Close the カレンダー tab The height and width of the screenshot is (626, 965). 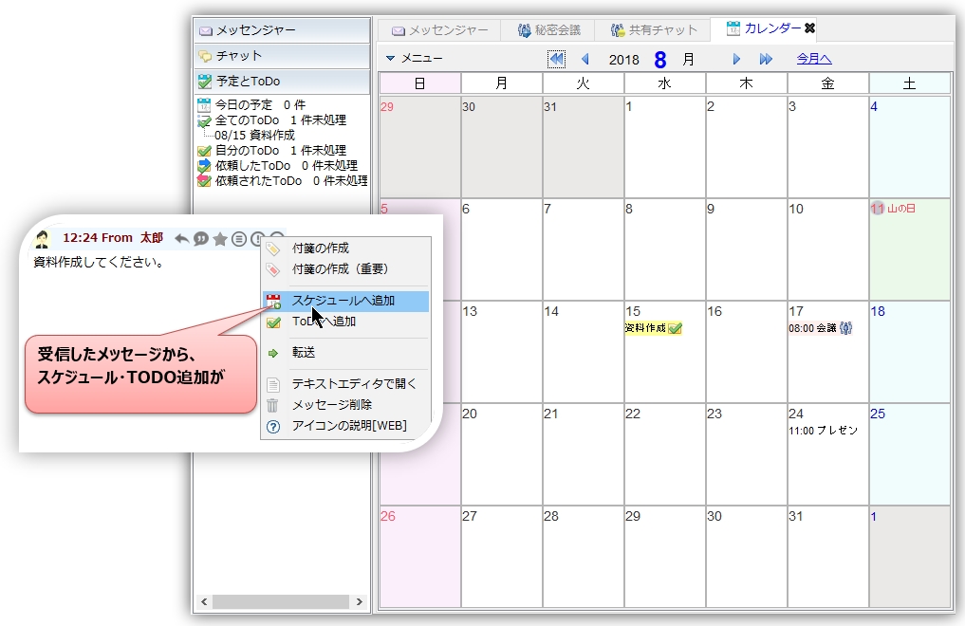coord(809,28)
